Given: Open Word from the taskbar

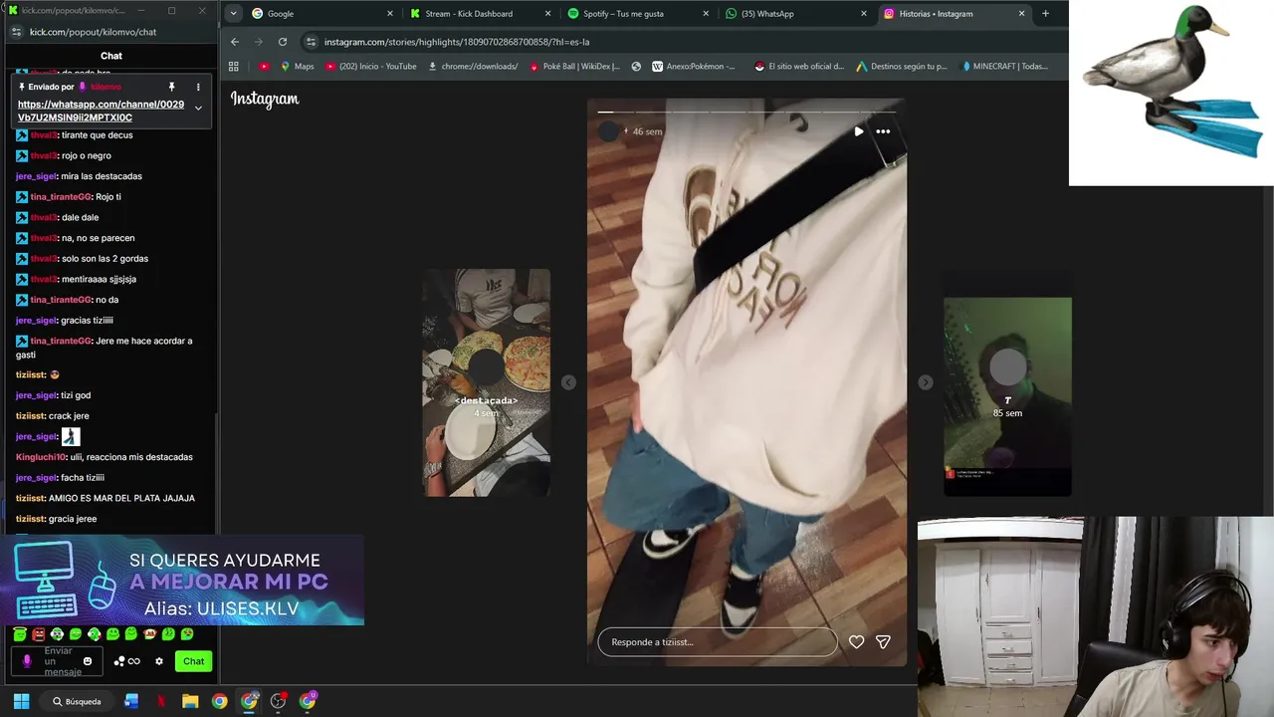Looking at the screenshot, I should coord(131,701).
